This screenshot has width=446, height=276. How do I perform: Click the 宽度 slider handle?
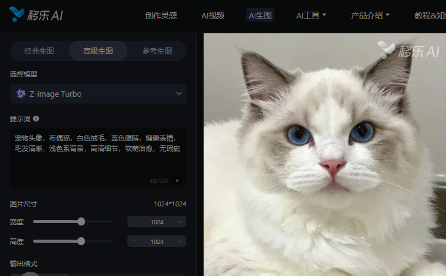81,222
